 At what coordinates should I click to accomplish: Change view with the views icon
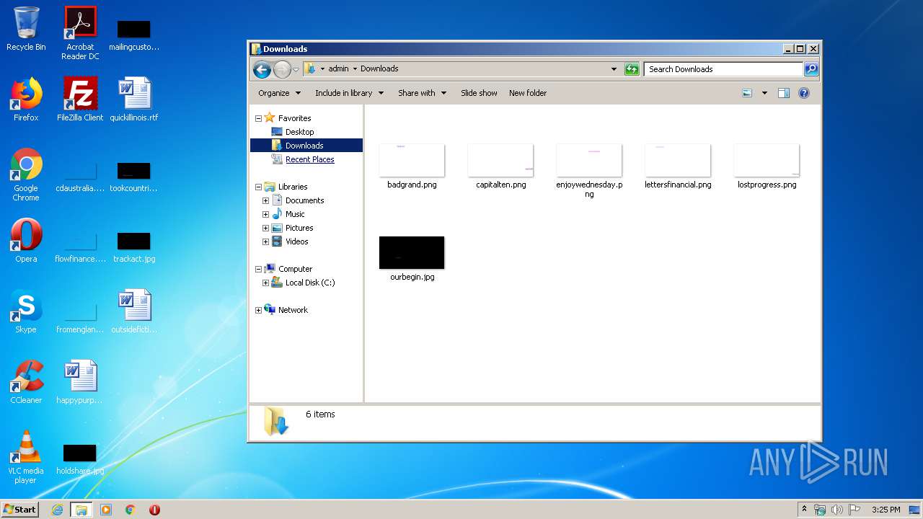click(x=747, y=93)
